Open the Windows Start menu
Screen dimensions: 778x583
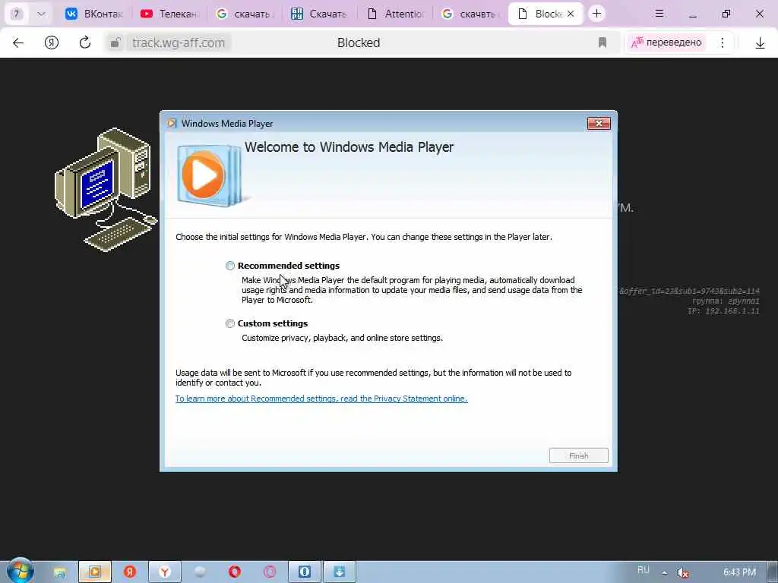tap(21, 571)
